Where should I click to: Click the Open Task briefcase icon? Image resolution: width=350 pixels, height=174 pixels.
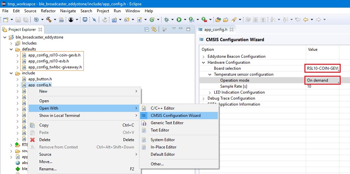[x=226, y=20]
